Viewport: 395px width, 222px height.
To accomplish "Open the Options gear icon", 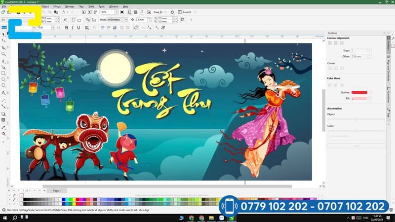I will pos(172,12).
